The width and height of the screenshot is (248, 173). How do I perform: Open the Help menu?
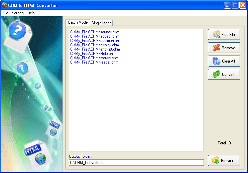(x=31, y=13)
